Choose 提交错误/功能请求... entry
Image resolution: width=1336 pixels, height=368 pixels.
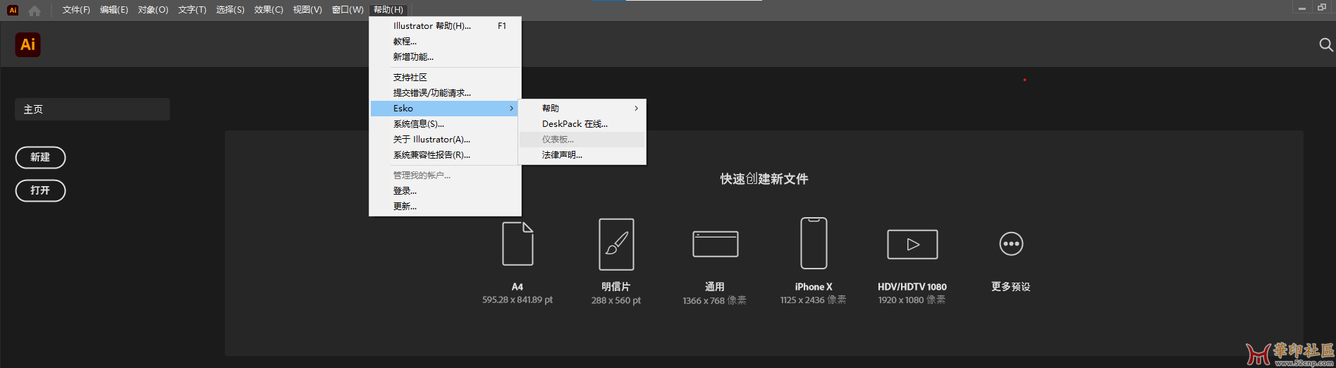tap(445, 93)
